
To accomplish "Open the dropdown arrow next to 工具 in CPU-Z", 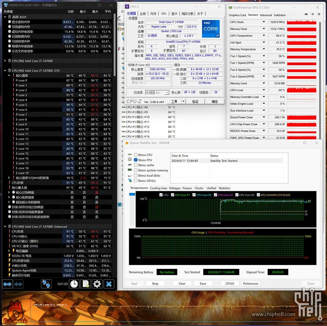I will (183, 102).
